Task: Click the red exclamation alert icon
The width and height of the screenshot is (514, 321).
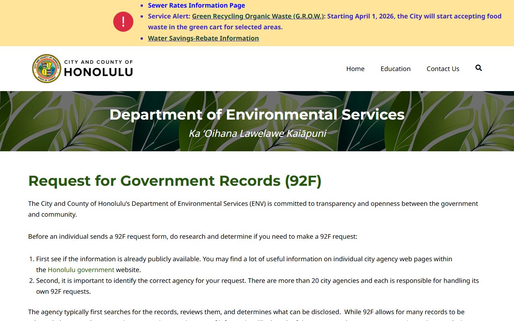Action: click(123, 22)
